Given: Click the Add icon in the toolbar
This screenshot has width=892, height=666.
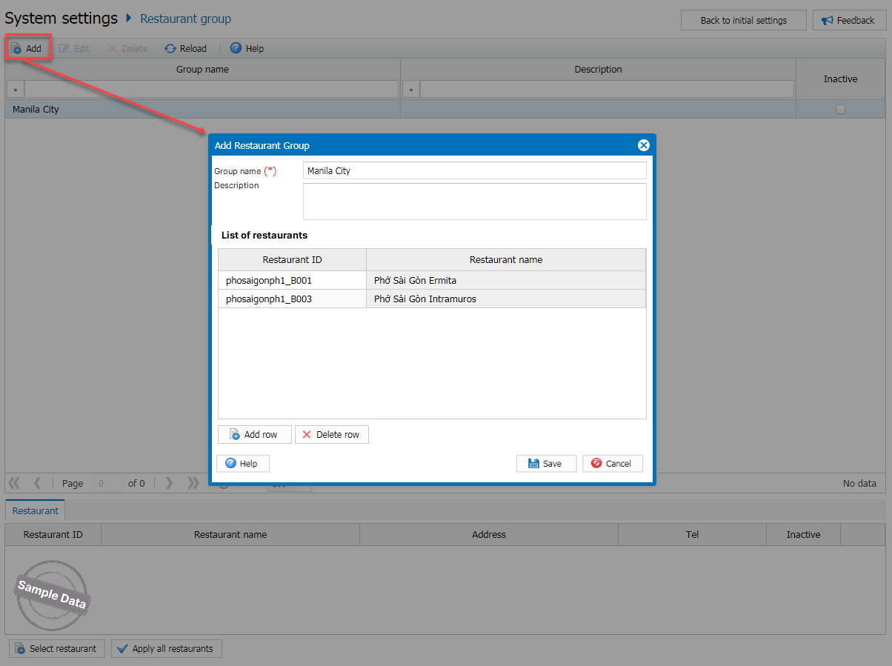Looking at the screenshot, I should click(x=17, y=49).
